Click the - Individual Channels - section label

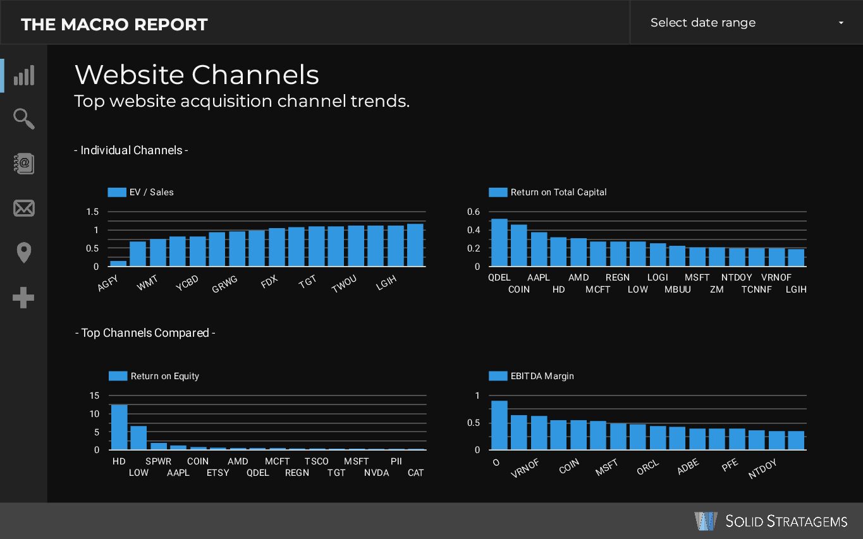coord(131,150)
